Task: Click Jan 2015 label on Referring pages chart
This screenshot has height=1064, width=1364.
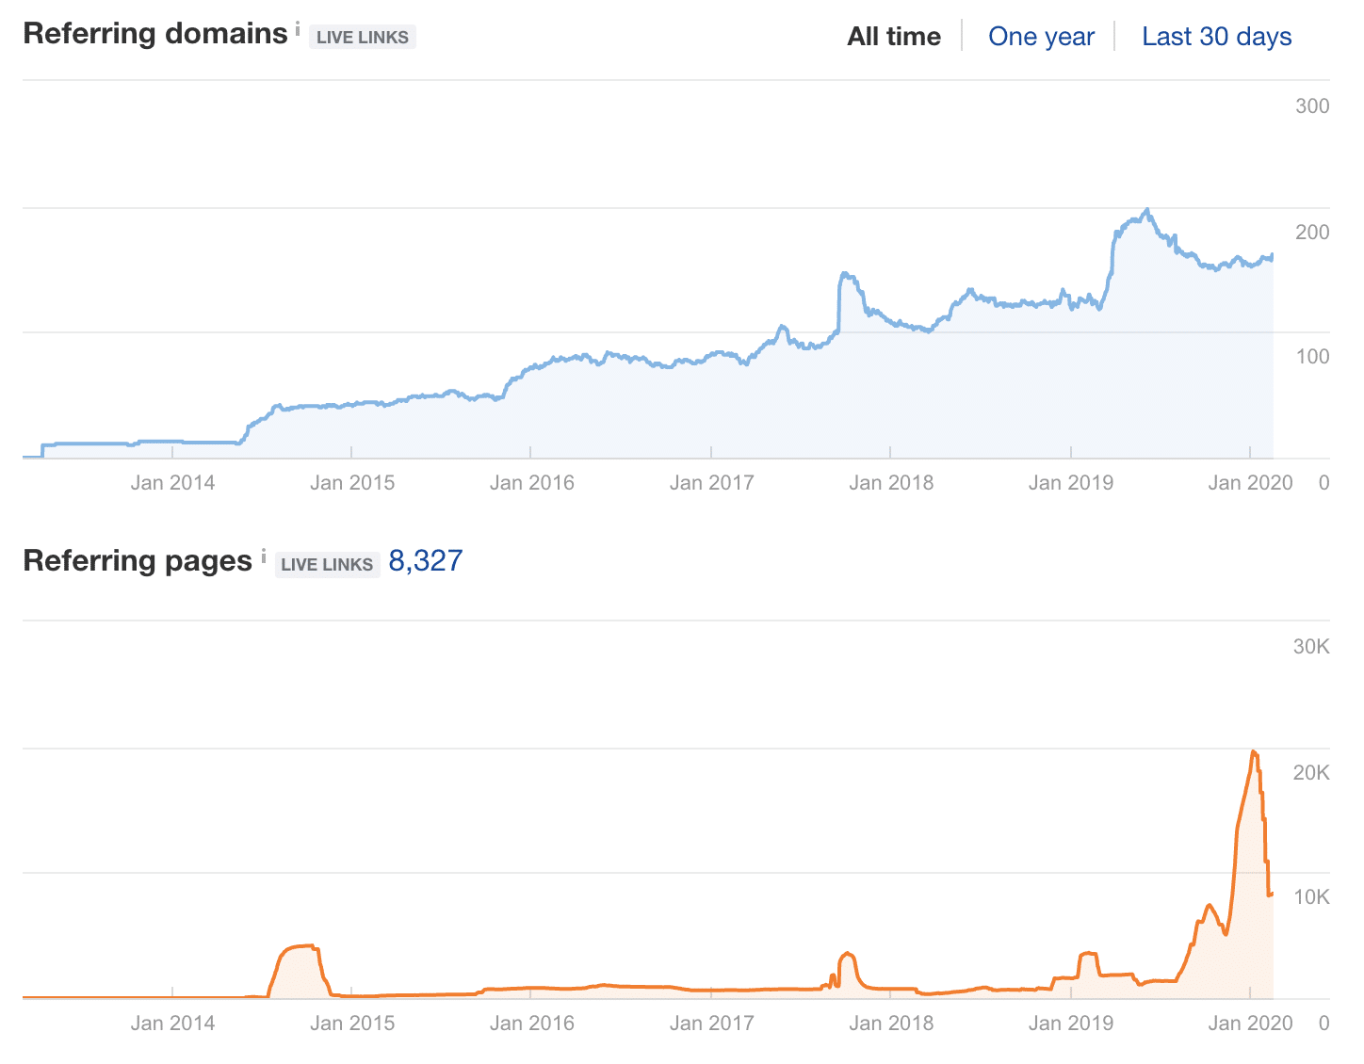Action: (352, 1024)
